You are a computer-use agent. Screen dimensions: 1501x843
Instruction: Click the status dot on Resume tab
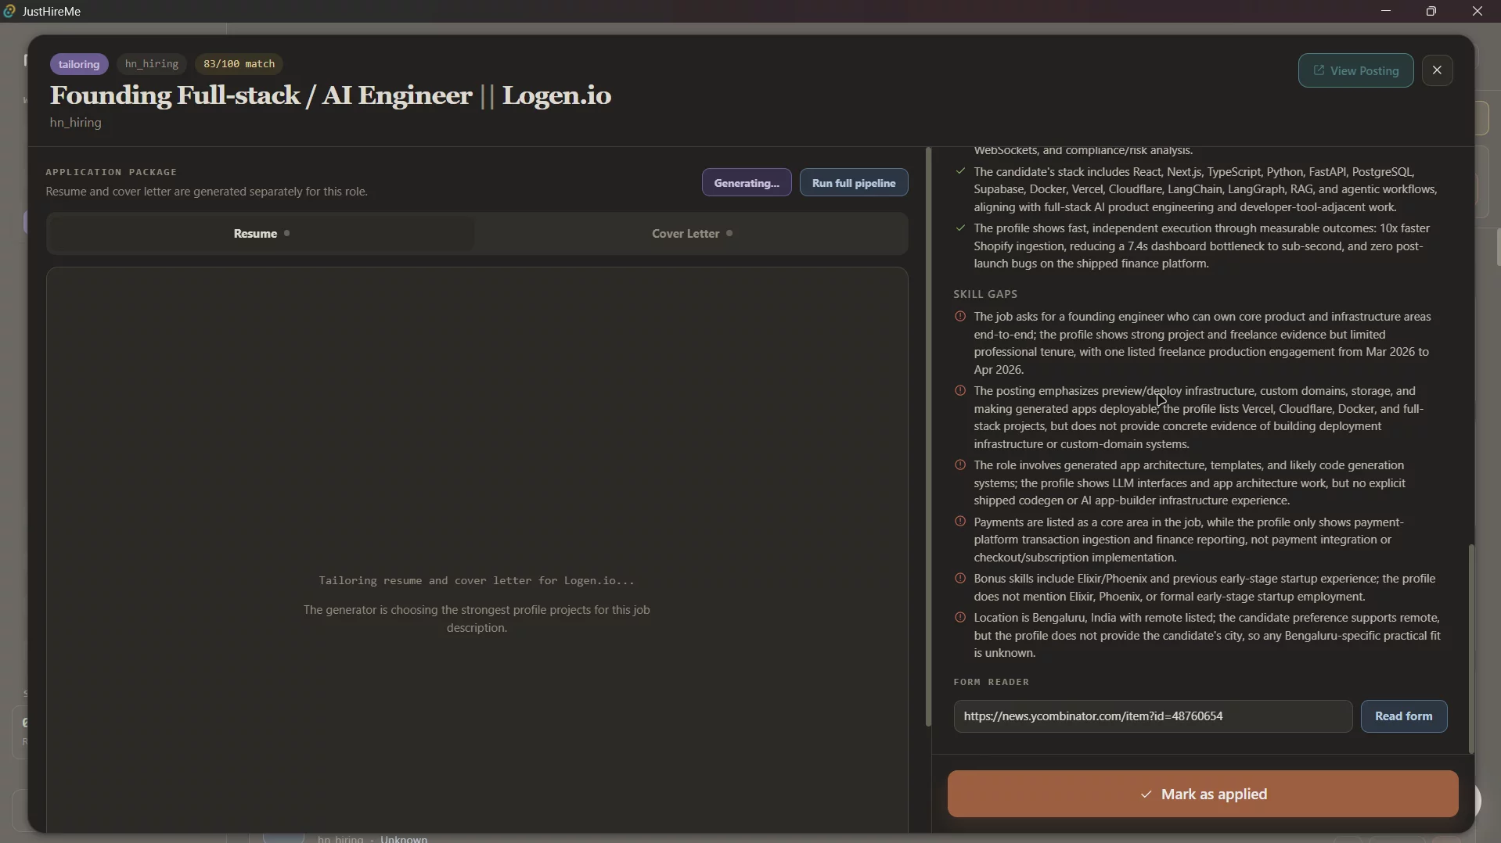(x=287, y=234)
